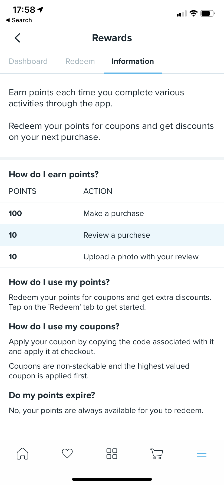Viewport: 224px width, 485px height.
Task: Tap the 'Make a purchase' row
Action: (112, 213)
